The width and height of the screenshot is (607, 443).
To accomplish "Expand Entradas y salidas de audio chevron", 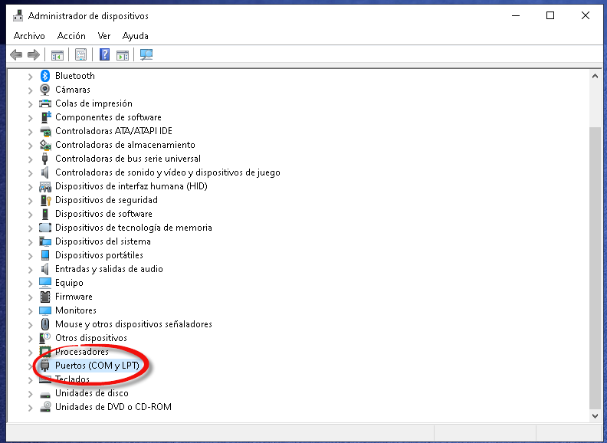I will coord(30,270).
